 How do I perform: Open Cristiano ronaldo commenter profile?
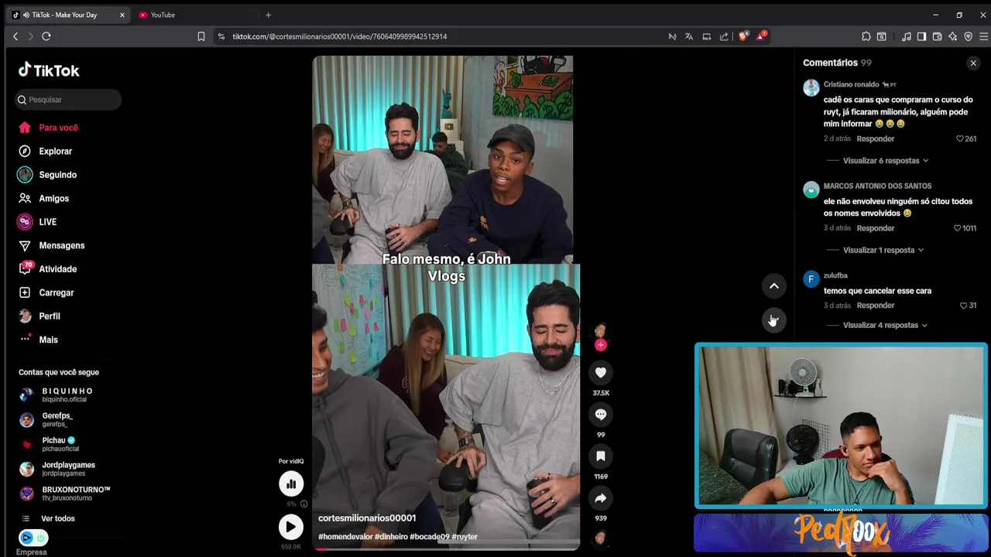point(851,84)
